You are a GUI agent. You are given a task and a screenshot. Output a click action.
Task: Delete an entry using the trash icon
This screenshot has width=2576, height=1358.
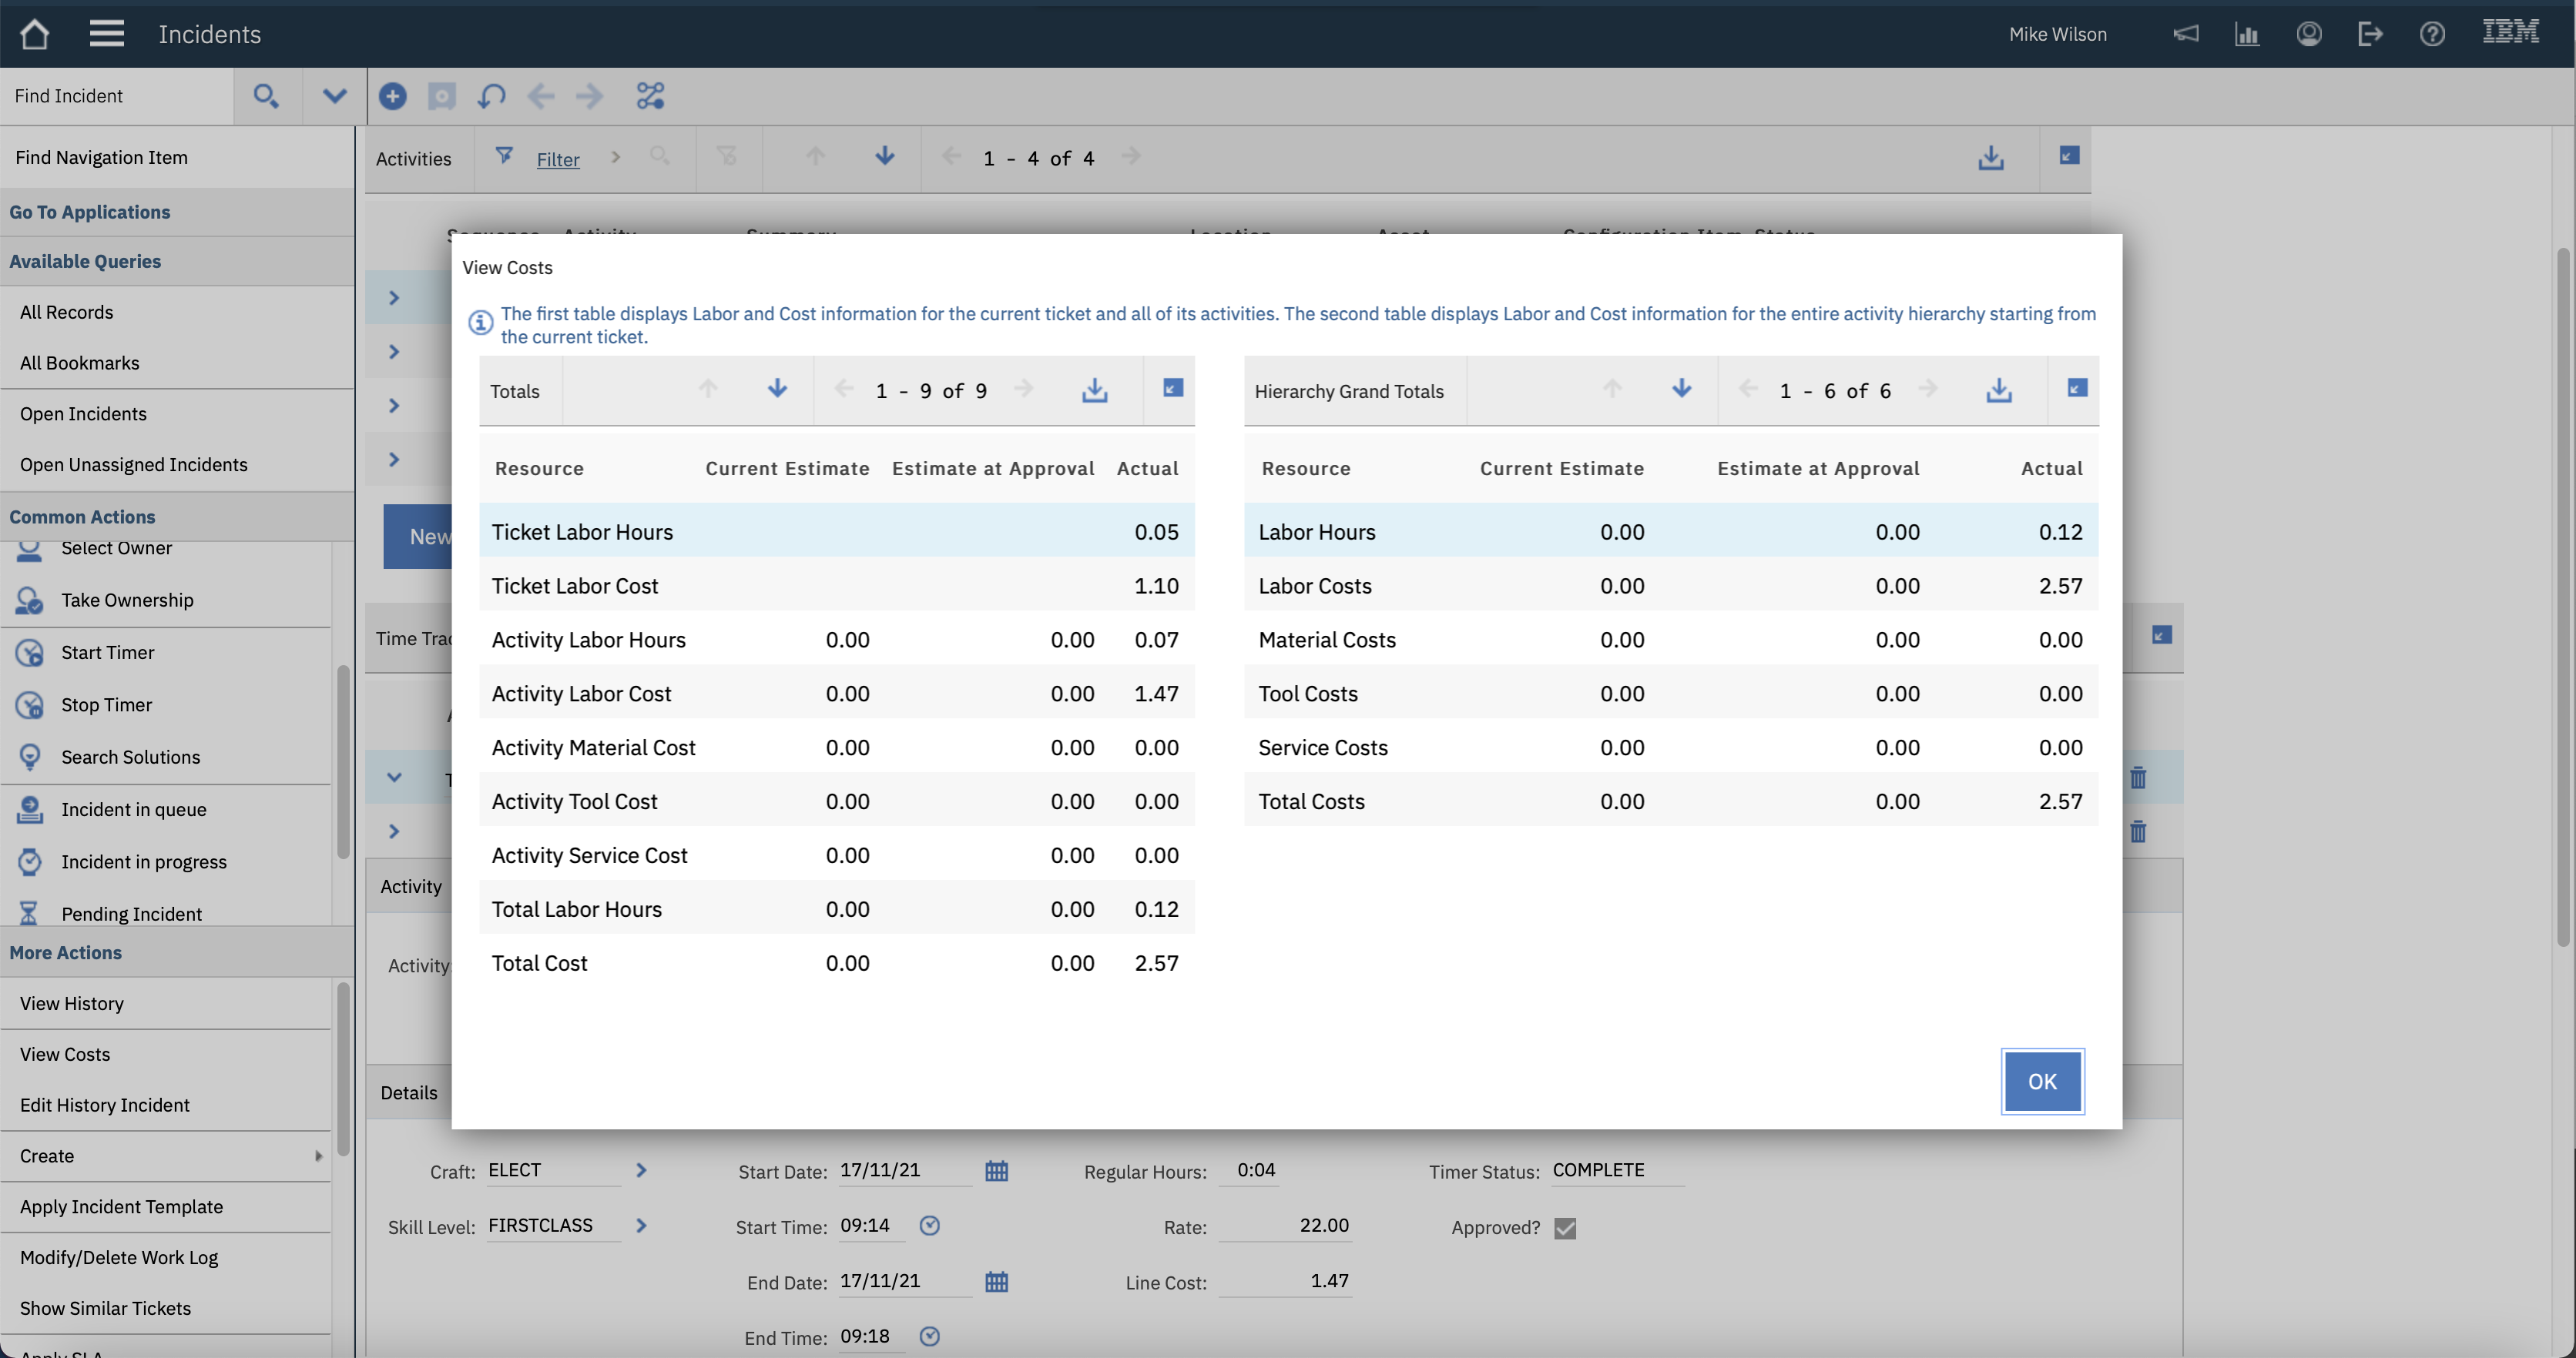coord(2139,778)
